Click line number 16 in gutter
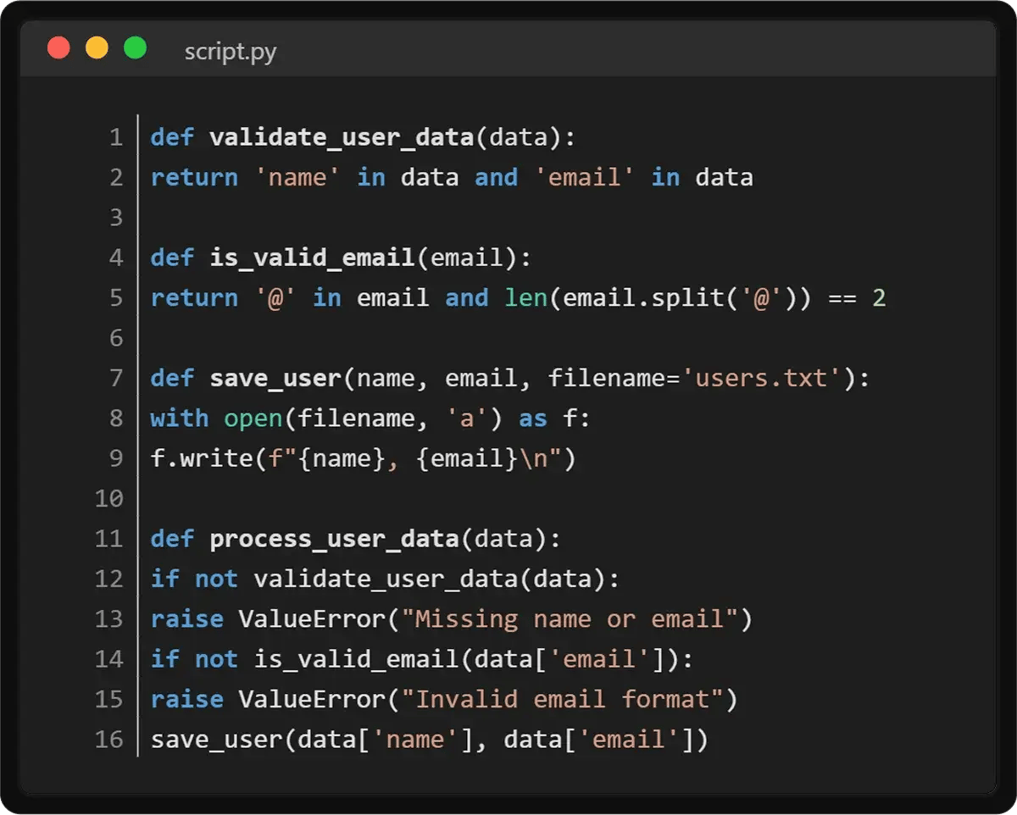This screenshot has height=815, width=1017. click(108, 739)
